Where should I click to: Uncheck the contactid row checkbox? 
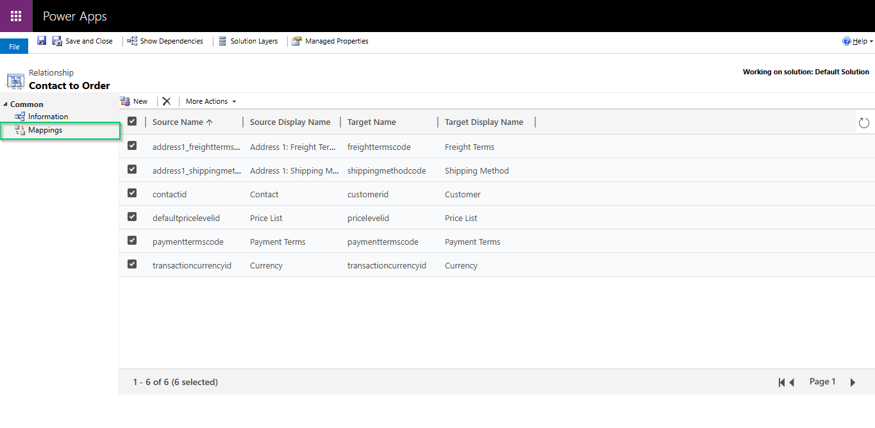132,193
